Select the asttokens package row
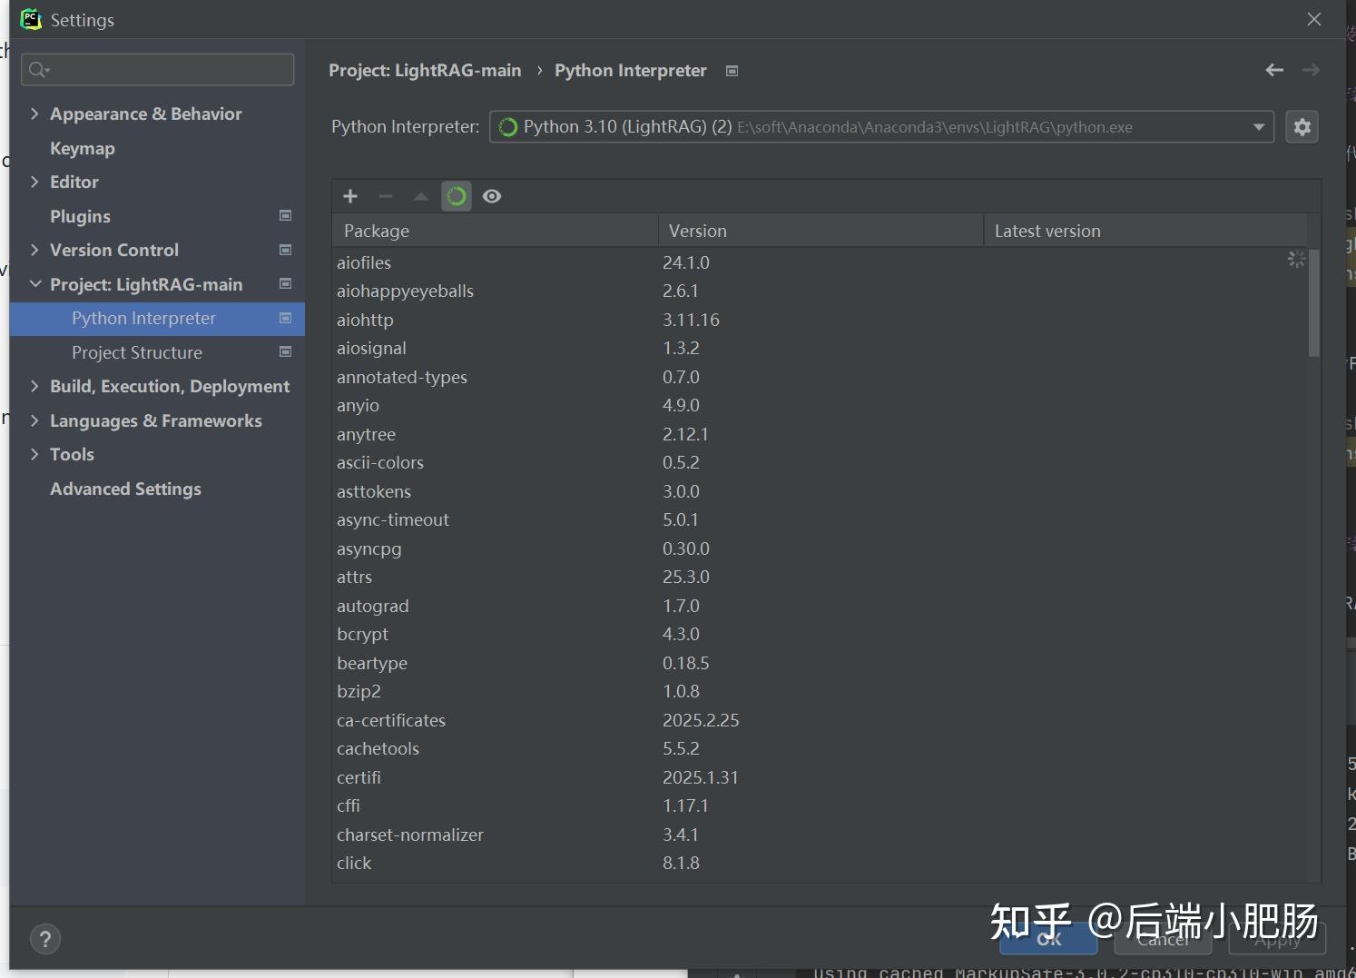1356x978 pixels. coord(820,491)
